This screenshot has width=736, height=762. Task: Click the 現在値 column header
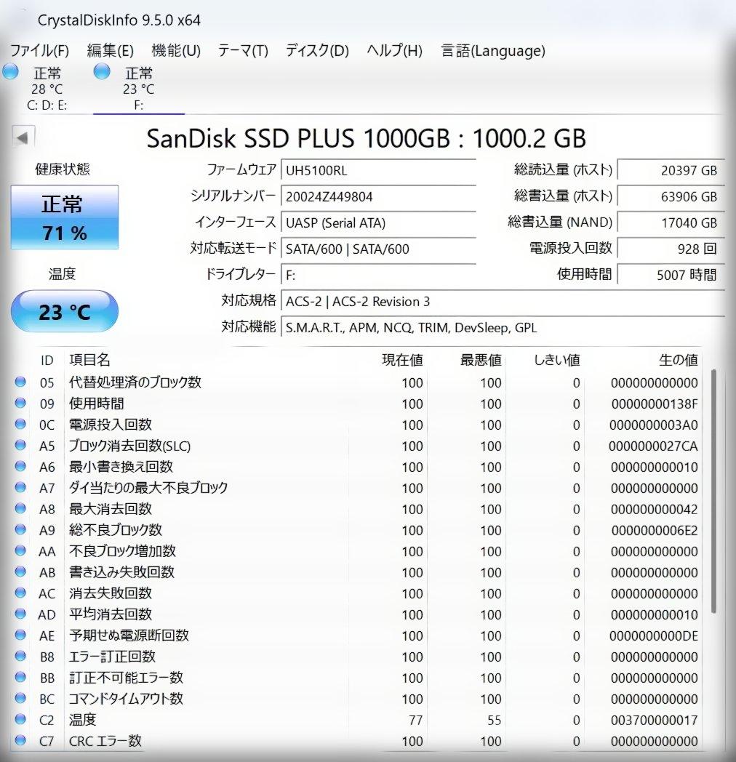(x=402, y=360)
